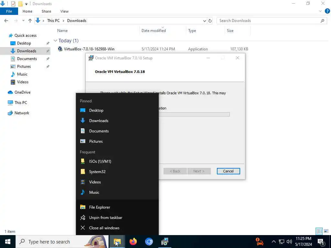Open the volume tray icon

click(x=289, y=242)
